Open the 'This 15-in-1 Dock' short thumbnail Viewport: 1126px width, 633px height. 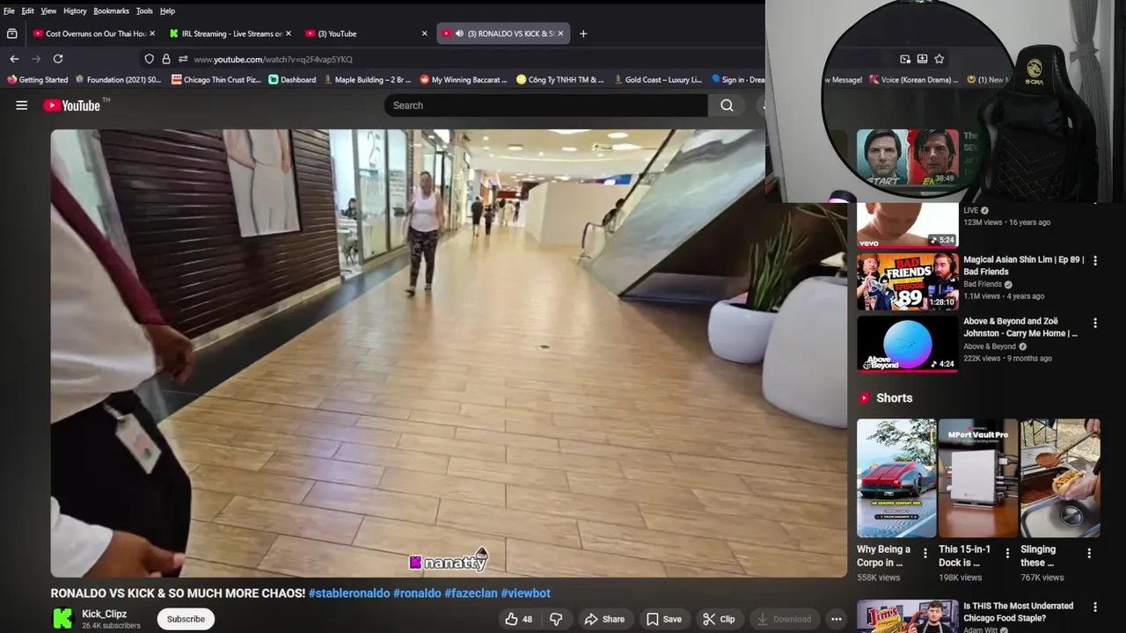[978, 477]
